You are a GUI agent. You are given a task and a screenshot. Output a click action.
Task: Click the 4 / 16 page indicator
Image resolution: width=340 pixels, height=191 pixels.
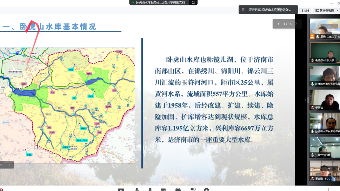287,24
